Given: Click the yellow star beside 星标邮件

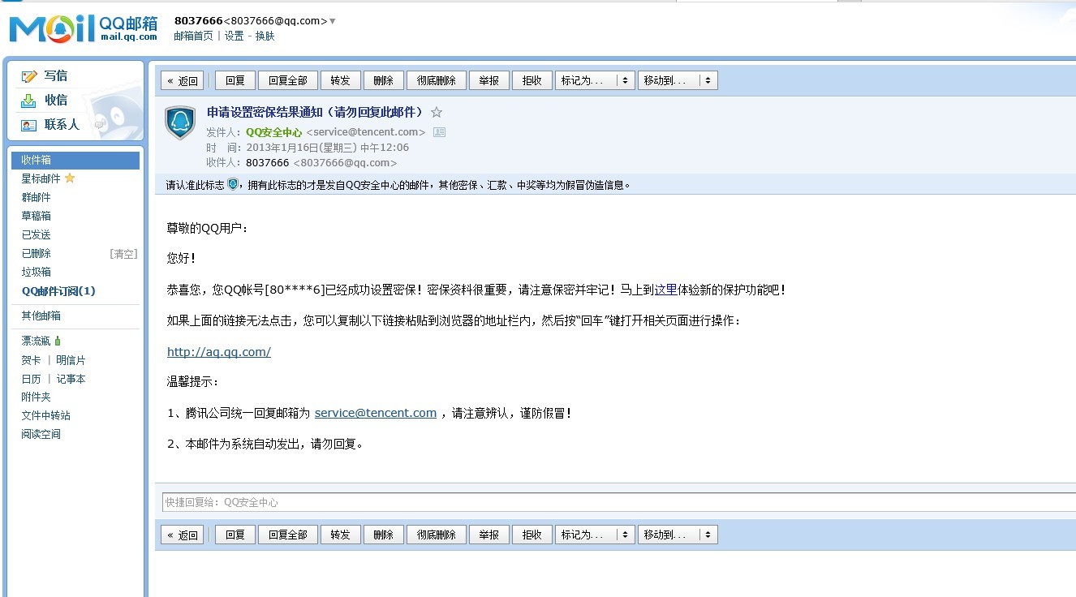Looking at the screenshot, I should pos(70,178).
